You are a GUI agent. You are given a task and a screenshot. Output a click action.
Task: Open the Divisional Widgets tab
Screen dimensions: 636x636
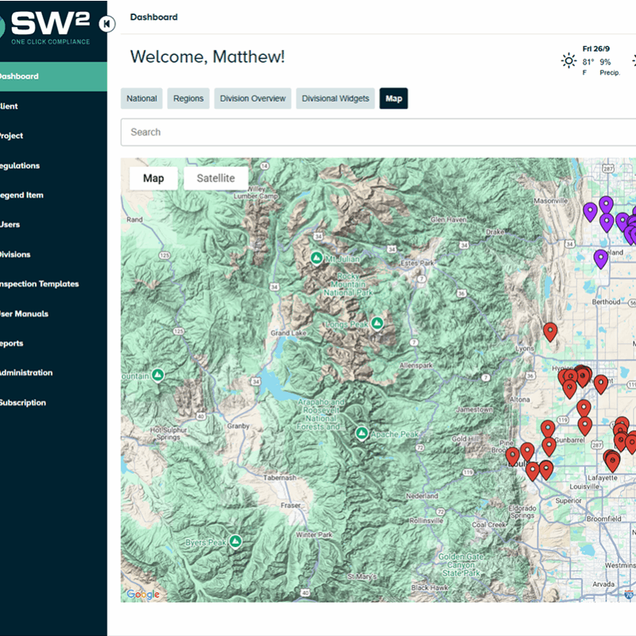(x=335, y=99)
